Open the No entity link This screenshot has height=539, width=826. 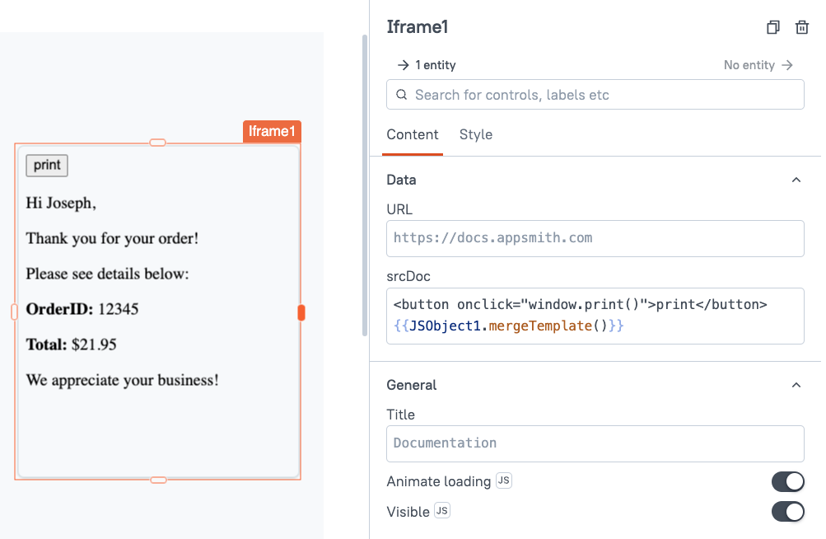coord(750,64)
